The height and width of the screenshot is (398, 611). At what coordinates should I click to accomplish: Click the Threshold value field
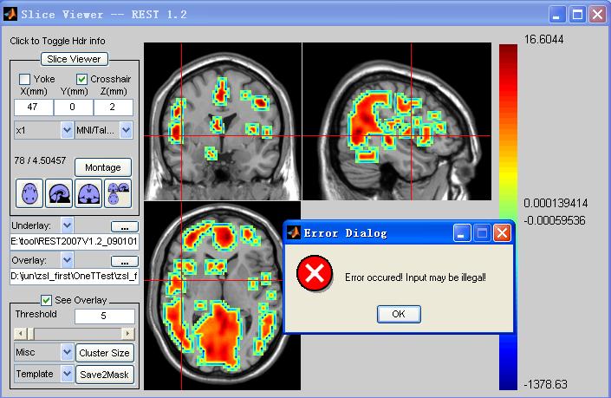tap(104, 316)
